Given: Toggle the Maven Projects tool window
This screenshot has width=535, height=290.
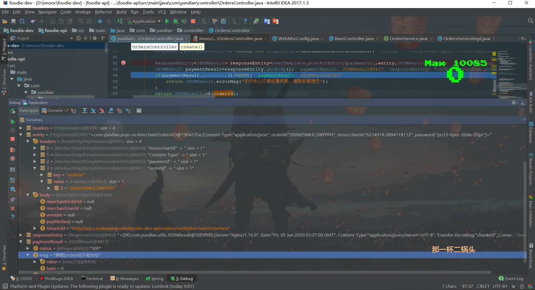Looking at the screenshot, I should point(531,169).
